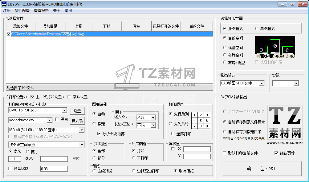This screenshot has height=182, width=309.
Task: Click the 线型比例 0.03 input field
Action: [x=54, y=169]
